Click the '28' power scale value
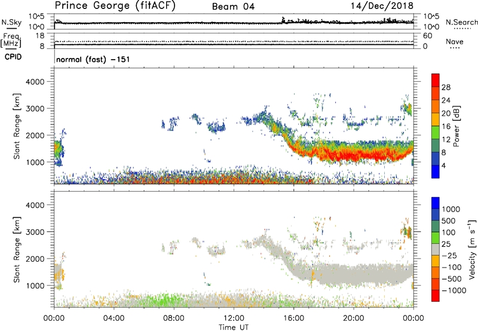This screenshot has height=331, width=478. point(446,87)
